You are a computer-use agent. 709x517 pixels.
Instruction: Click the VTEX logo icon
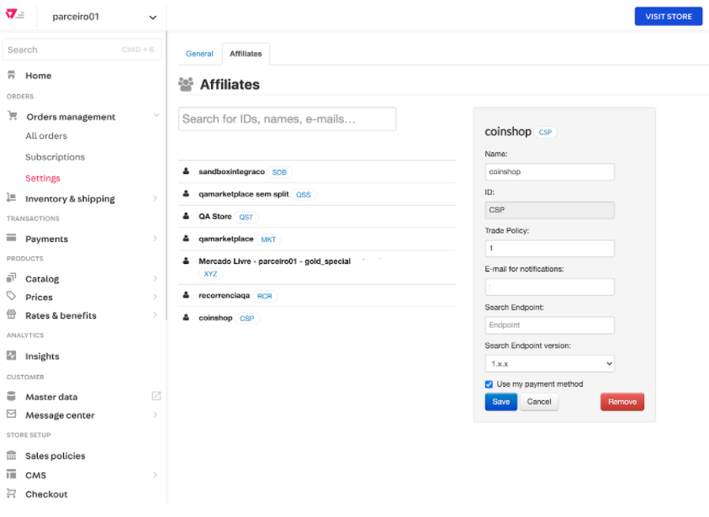coord(15,16)
